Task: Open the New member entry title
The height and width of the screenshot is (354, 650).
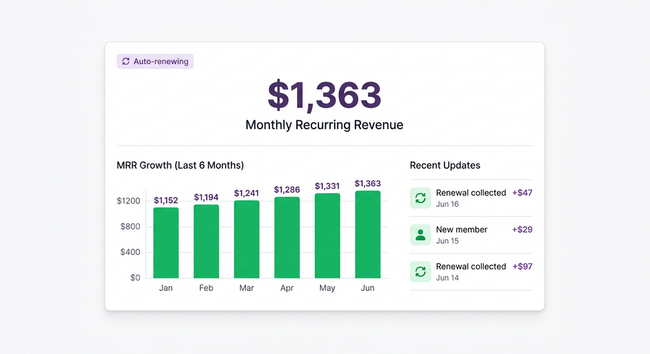Action: [461, 229]
